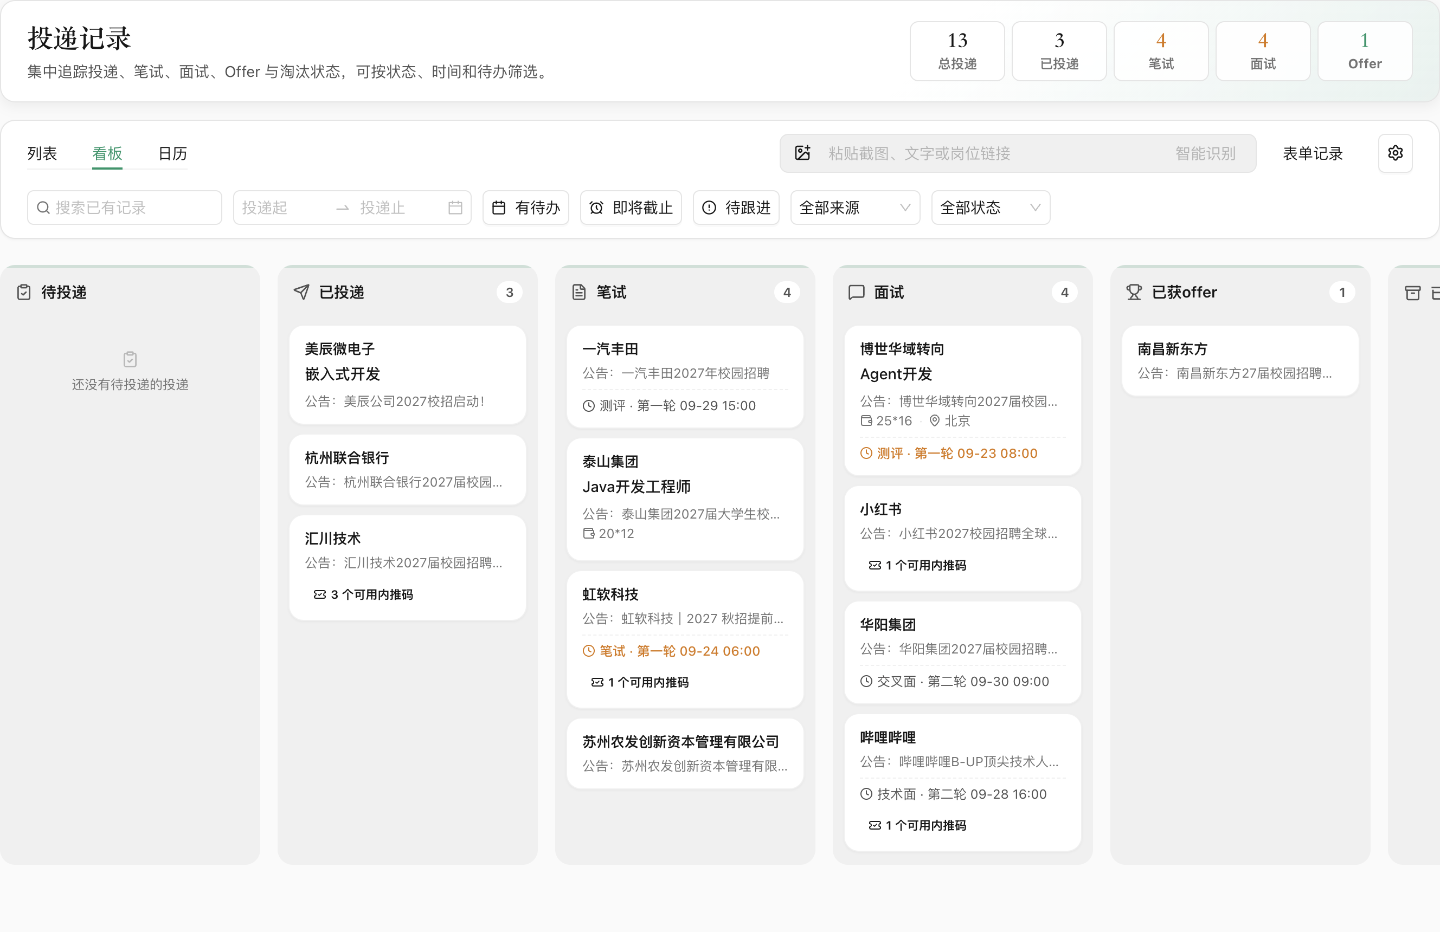The width and height of the screenshot is (1440, 932).
Task: Open the 南昌新东方 offer card
Action: coord(1240,361)
